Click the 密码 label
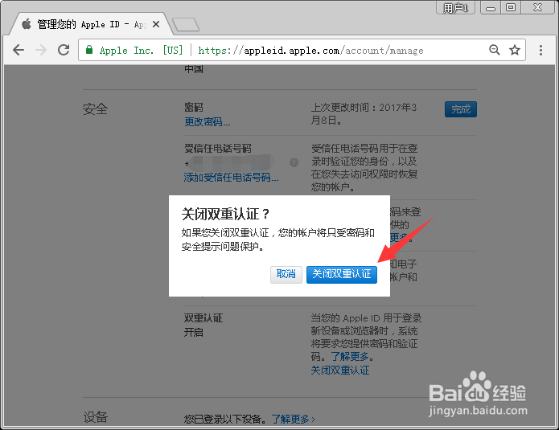The width and height of the screenshot is (559, 430). tap(194, 108)
